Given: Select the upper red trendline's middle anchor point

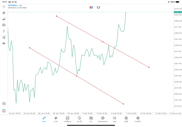Looking at the screenshot, I should point(103,42).
